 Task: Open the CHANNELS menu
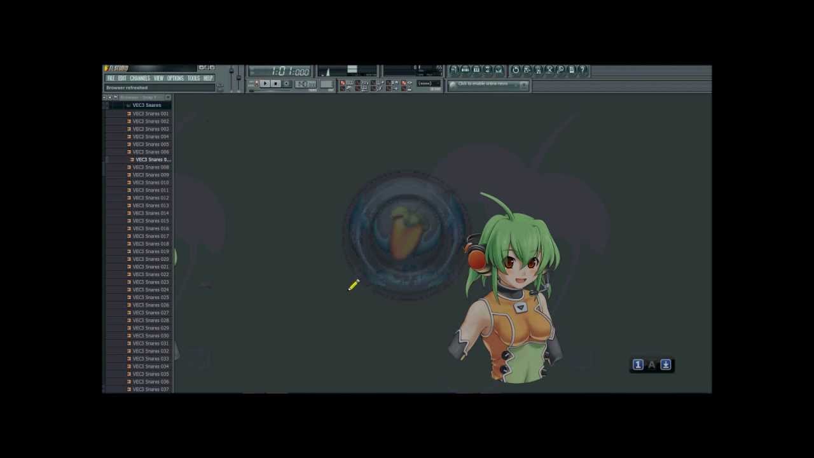click(x=140, y=78)
